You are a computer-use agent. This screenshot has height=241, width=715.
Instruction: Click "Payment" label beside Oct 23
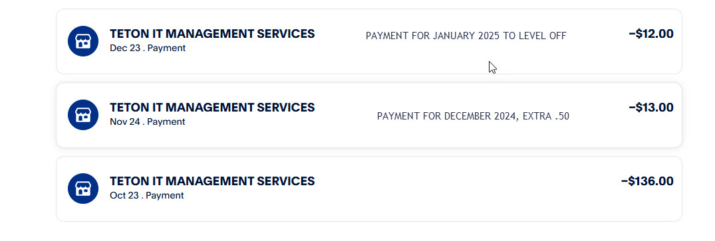coord(164,195)
